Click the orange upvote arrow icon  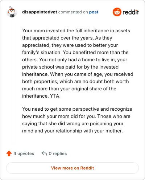(9, 154)
